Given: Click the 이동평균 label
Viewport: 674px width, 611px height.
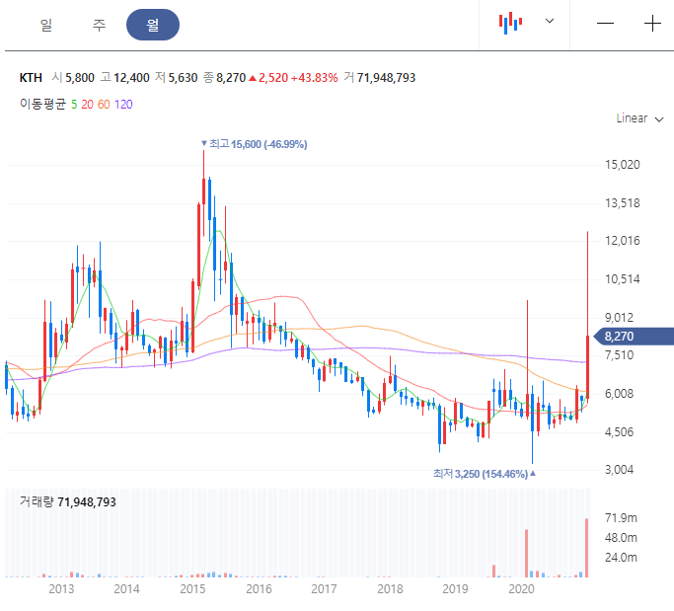Looking at the screenshot, I should pos(42,104).
